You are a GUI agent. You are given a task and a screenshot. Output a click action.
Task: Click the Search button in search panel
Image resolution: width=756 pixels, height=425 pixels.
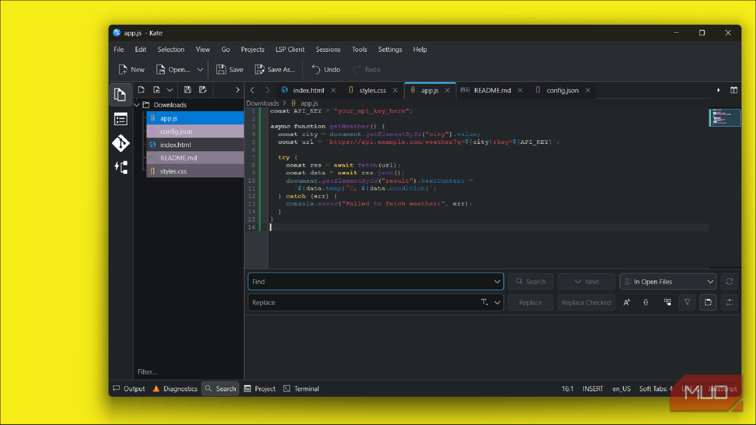[x=531, y=282]
